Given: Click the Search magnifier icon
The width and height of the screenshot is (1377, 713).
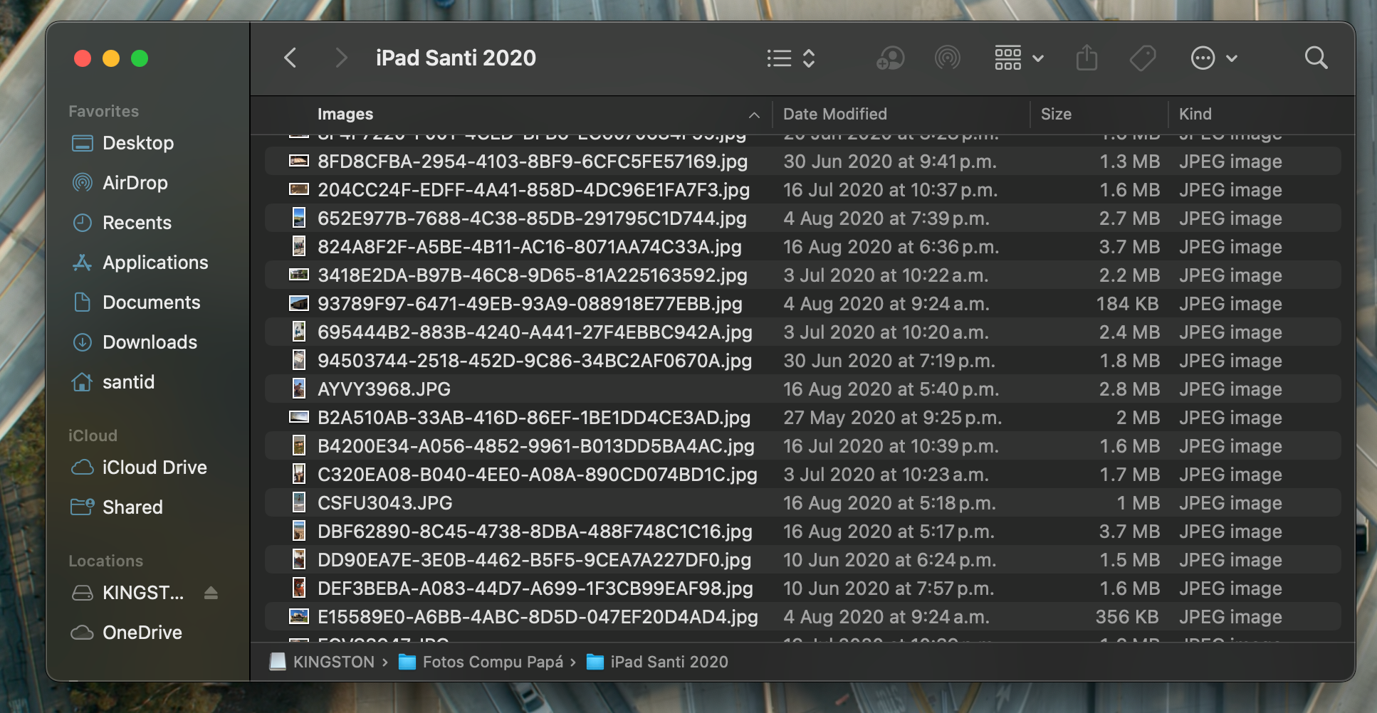Looking at the screenshot, I should coord(1316,58).
